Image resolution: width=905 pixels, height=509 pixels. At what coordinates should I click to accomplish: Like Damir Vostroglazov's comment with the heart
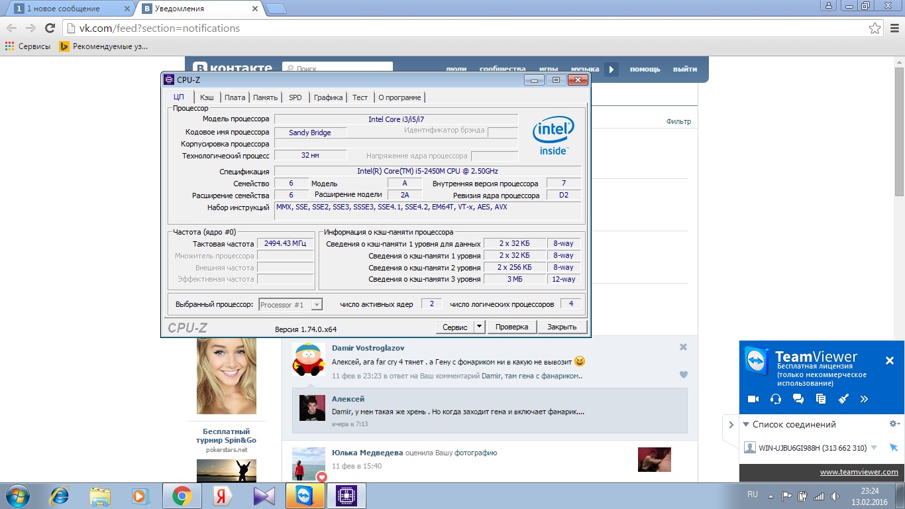(x=683, y=375)
